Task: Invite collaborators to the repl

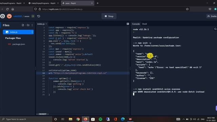Action: pos(212,16)
